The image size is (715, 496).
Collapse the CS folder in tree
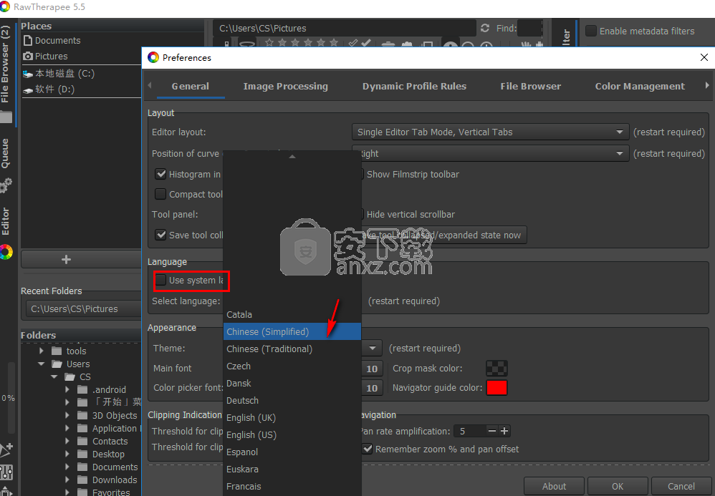coord(54,376)
